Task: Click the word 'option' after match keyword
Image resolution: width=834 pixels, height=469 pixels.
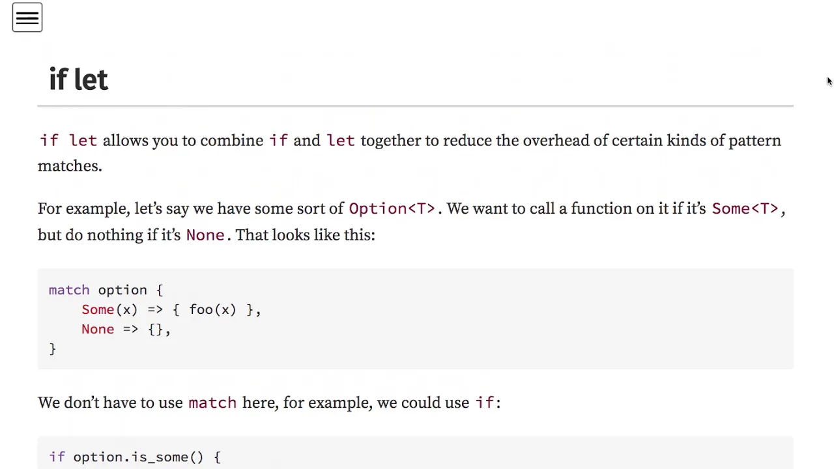Action: point(122,291)
